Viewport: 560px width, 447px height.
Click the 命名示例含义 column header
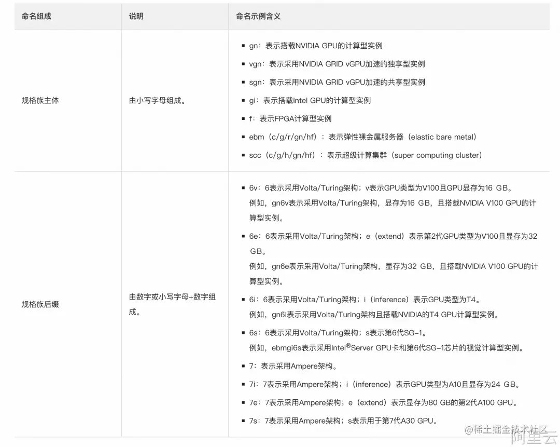tap(258, 16)
